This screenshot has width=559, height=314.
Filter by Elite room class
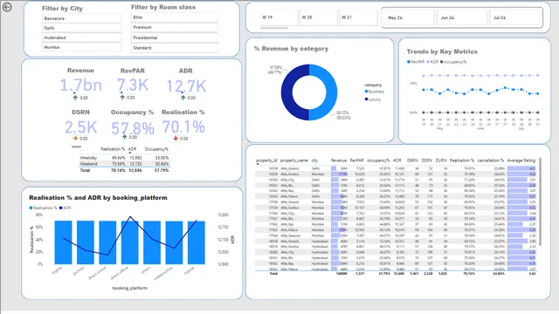(x=175, y=17)
